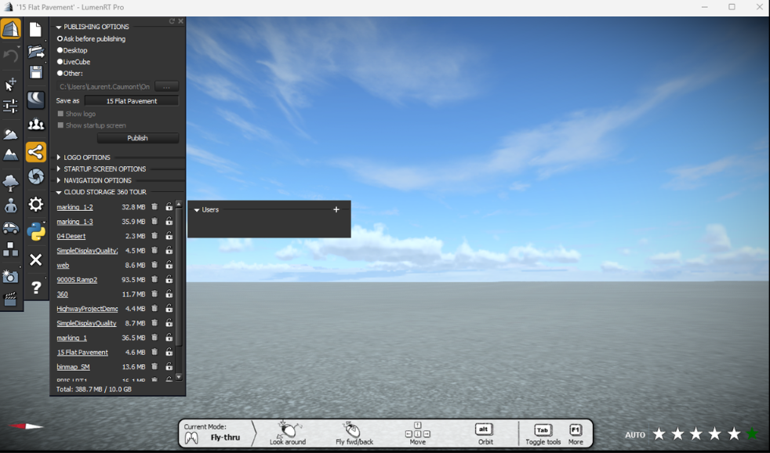This screenshot has height=453, width=770.
Task: Click the Toggle tools Tab hint
Action: tap(543, 434)
